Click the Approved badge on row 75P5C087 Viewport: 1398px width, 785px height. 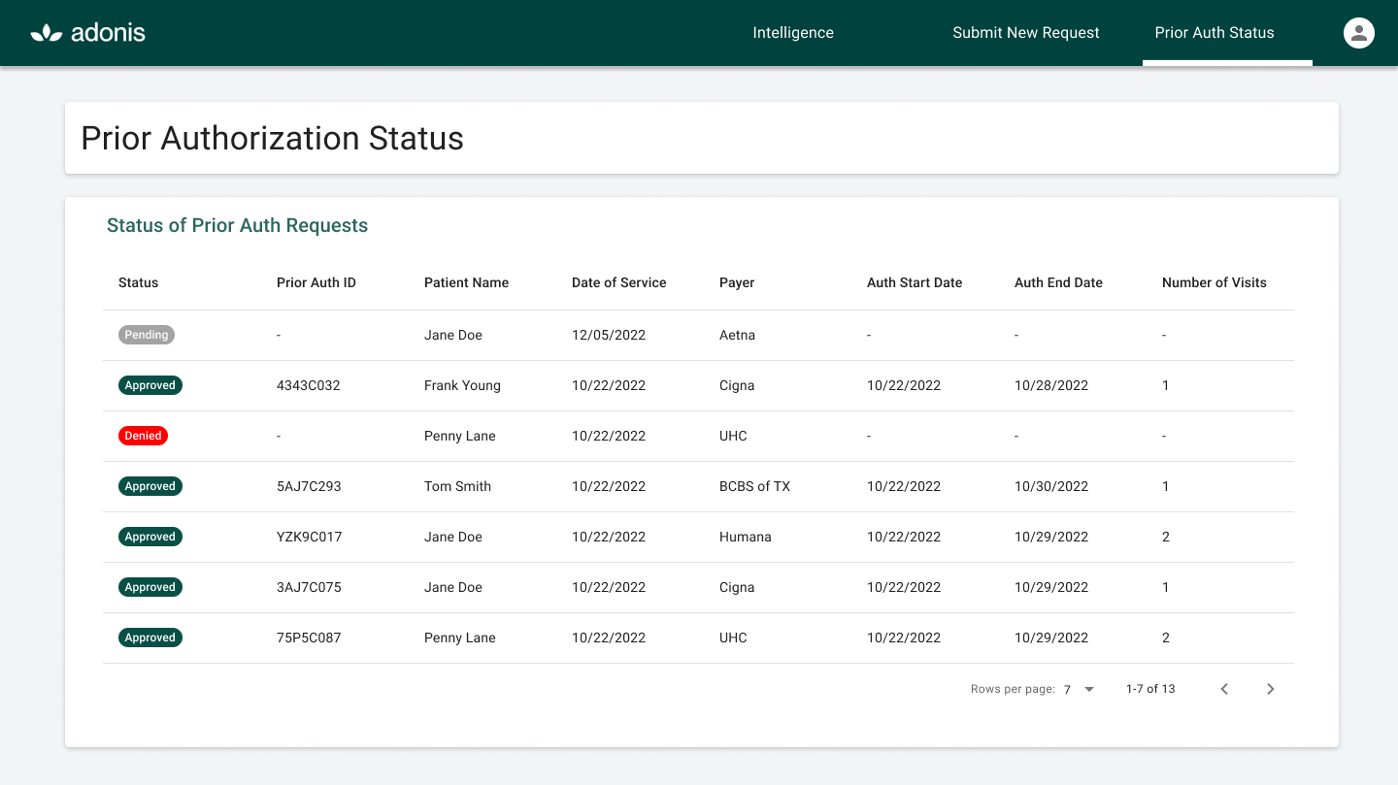[150, 638]
